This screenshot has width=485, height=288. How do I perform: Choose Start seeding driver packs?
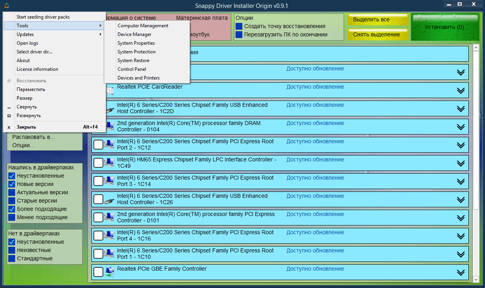54,17
